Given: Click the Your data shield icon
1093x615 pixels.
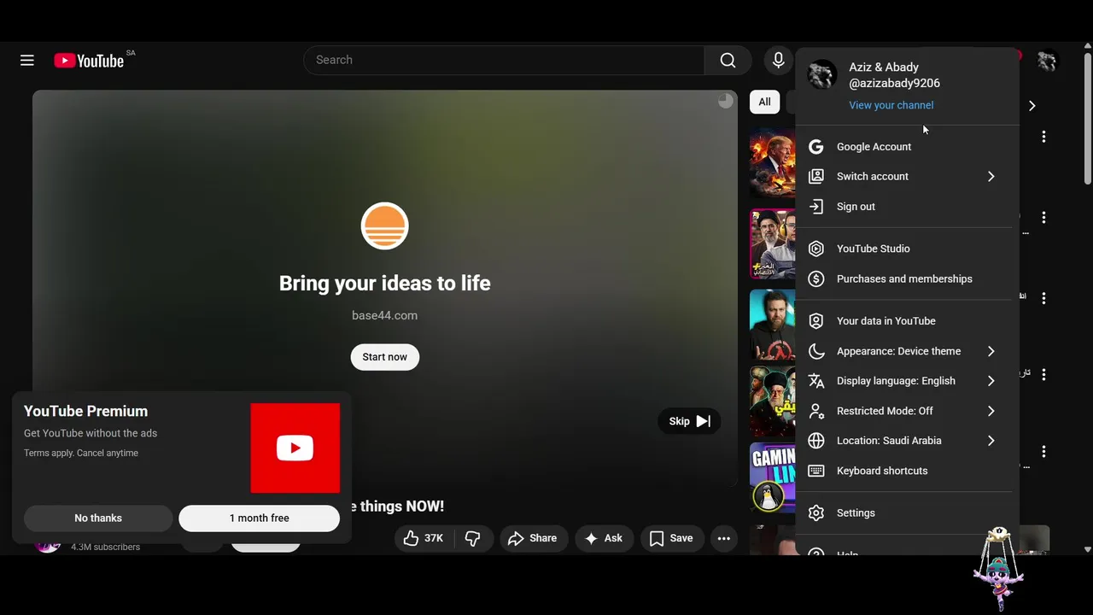Looking at the screenshot, I should [x=816, y=321].
